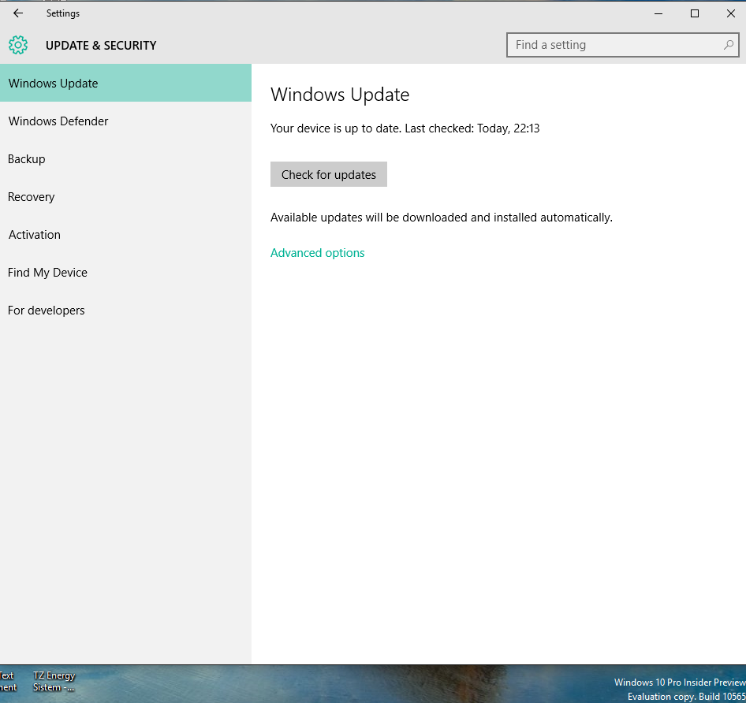The image size is (746, 703).
Task: Open the Activation section
Action: (125, 235)
